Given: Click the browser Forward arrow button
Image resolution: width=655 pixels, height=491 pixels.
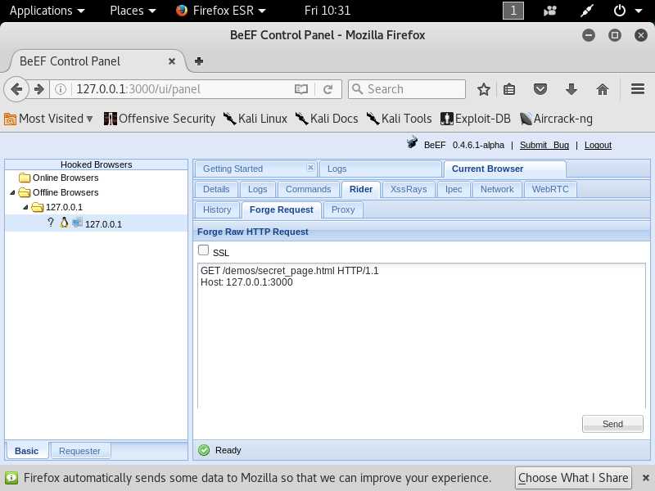Looking at the screenshot, I should [38, 89].
